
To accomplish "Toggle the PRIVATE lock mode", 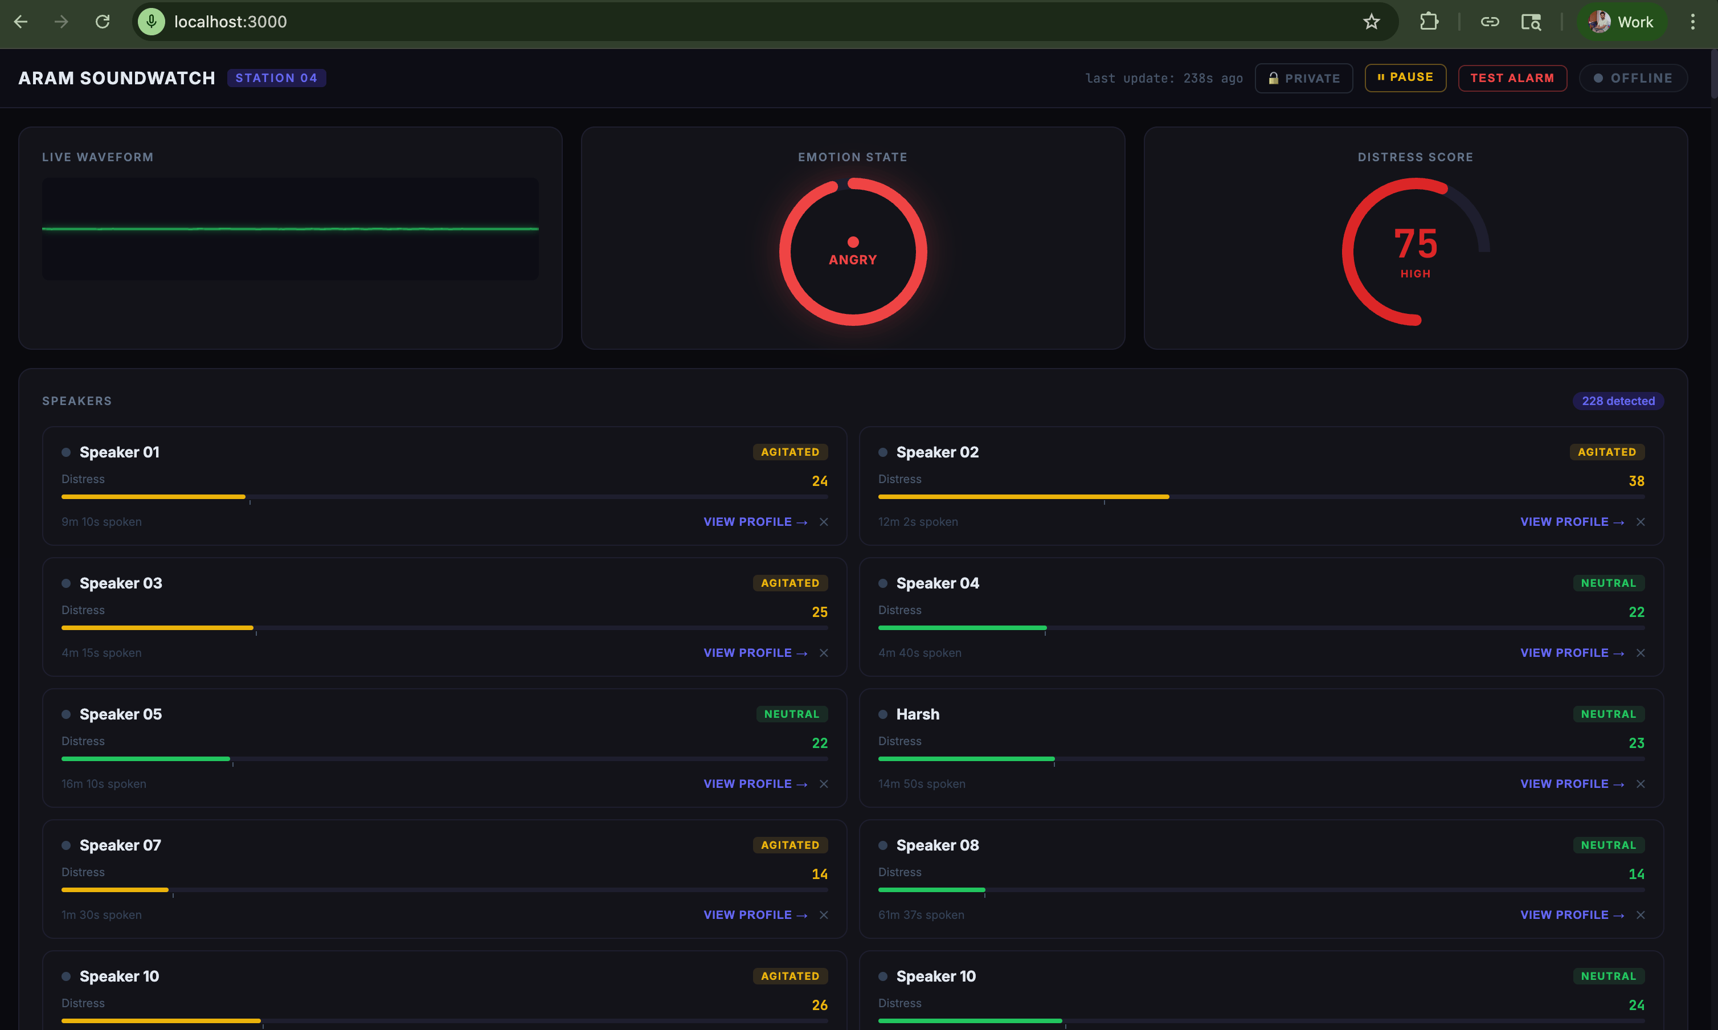I will 1303,79.
